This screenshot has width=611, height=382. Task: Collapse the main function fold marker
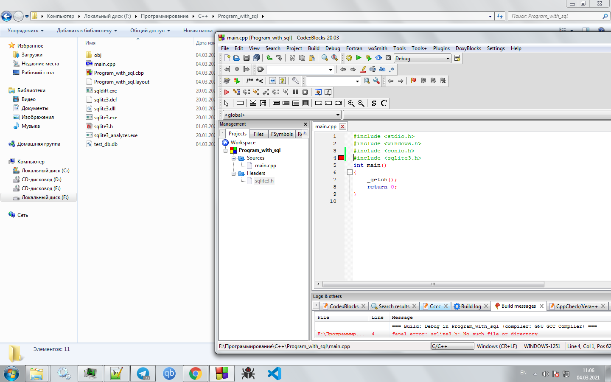click(x=350, y=172)
